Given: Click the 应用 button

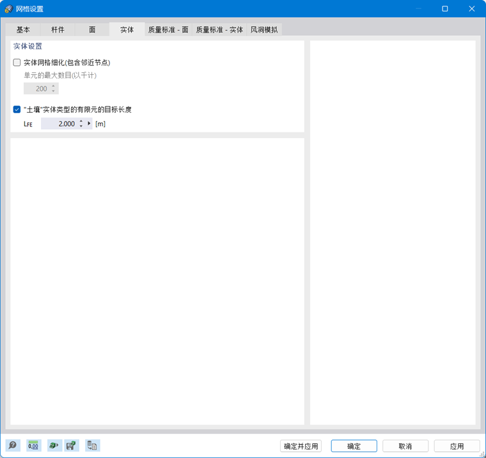Looking at the screenshot, I should 457,446.
